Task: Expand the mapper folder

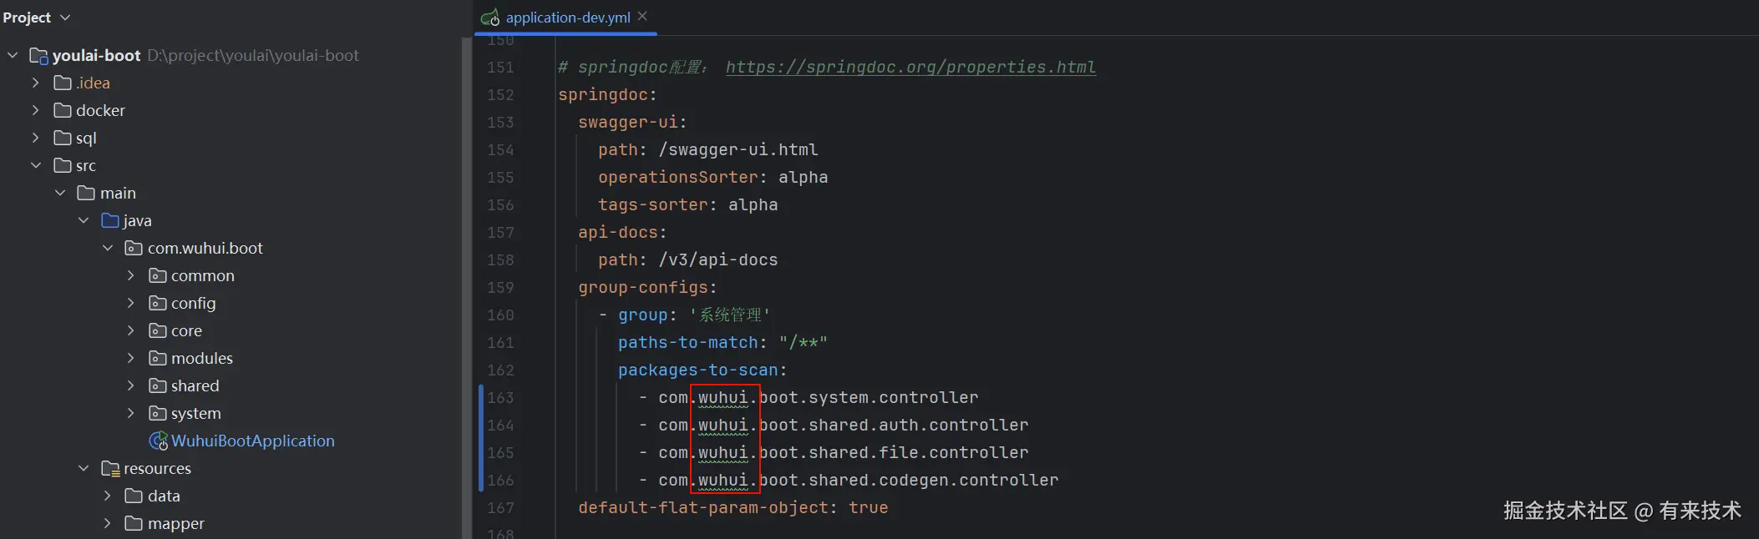Action: 108,523
